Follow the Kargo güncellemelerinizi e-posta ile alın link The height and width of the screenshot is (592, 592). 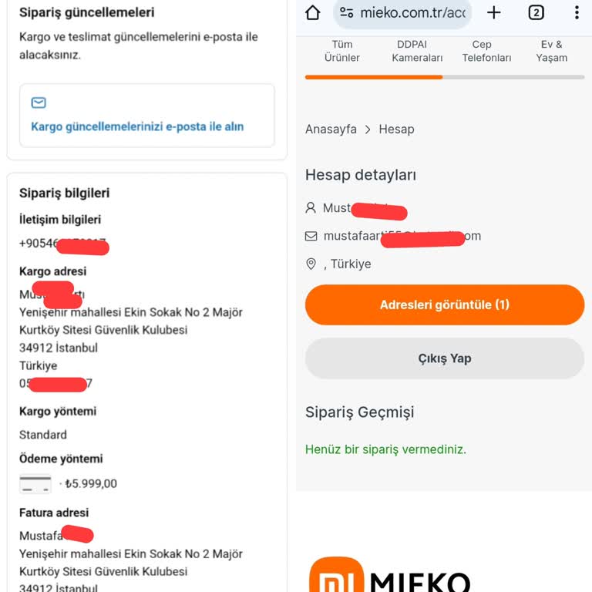coord(137,126)
